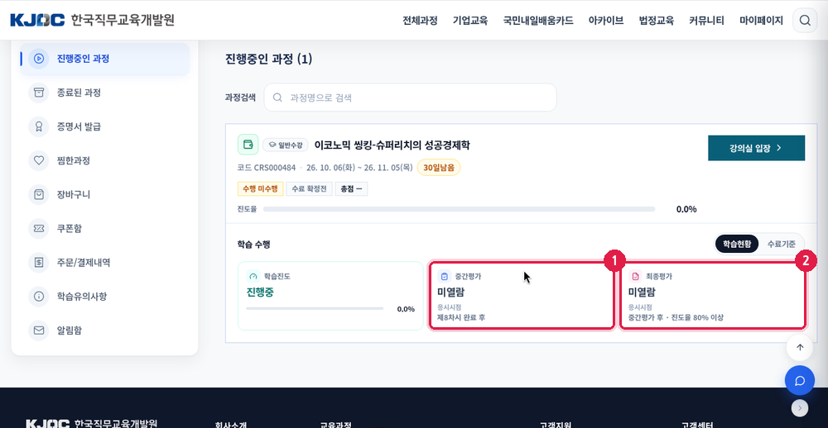Open the 학습유의사항 sidebar item

click(x=104, y=297)
